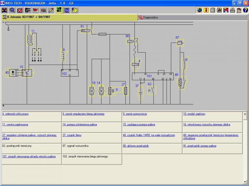
Task: Click main relay component 90 in diagram
Action: 132,41
